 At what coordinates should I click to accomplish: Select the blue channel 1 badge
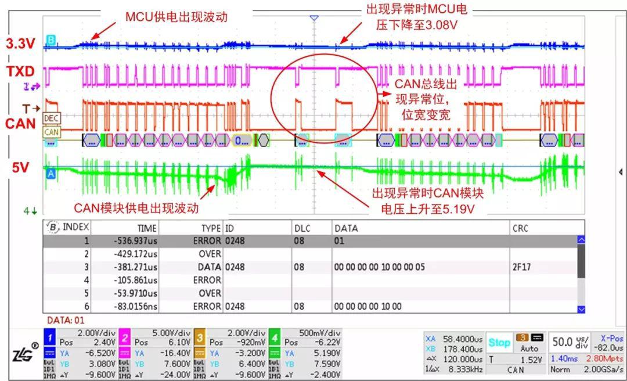(50, 339)
